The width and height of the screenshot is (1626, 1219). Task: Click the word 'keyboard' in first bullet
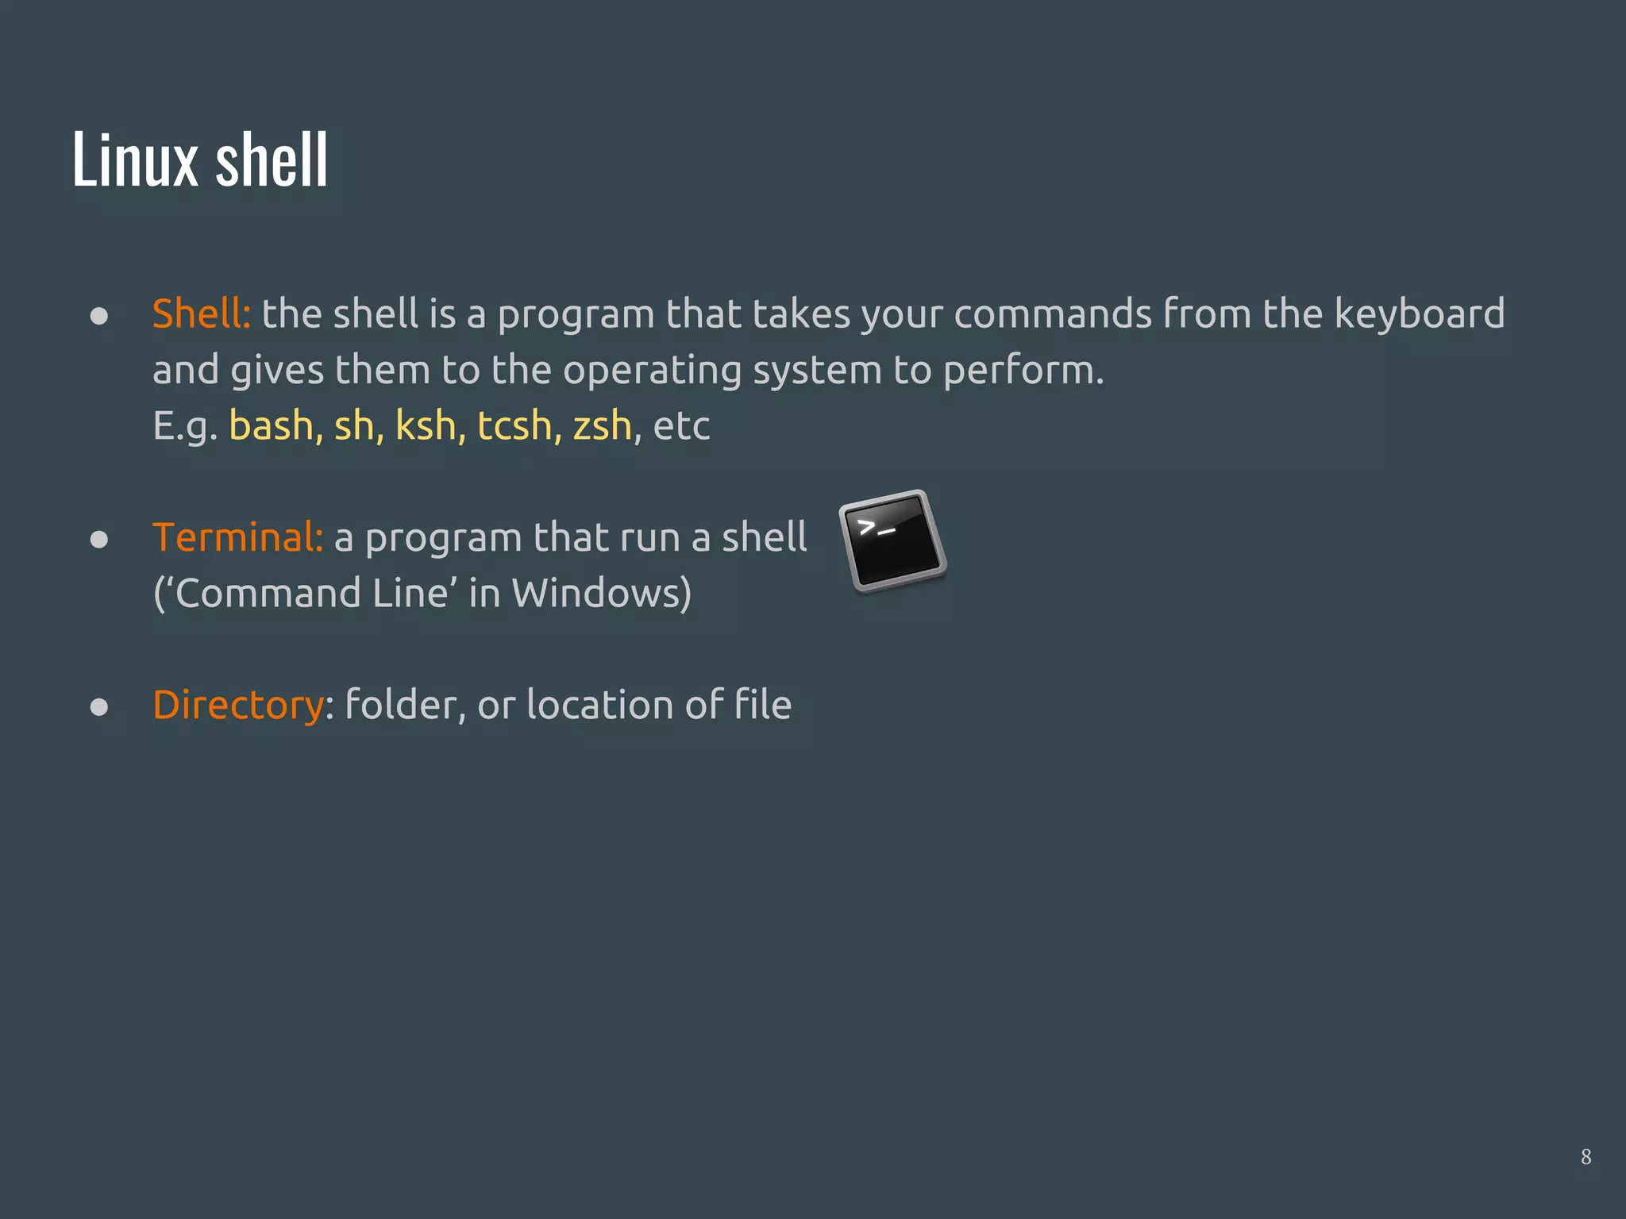click(x=1420, y=313)
